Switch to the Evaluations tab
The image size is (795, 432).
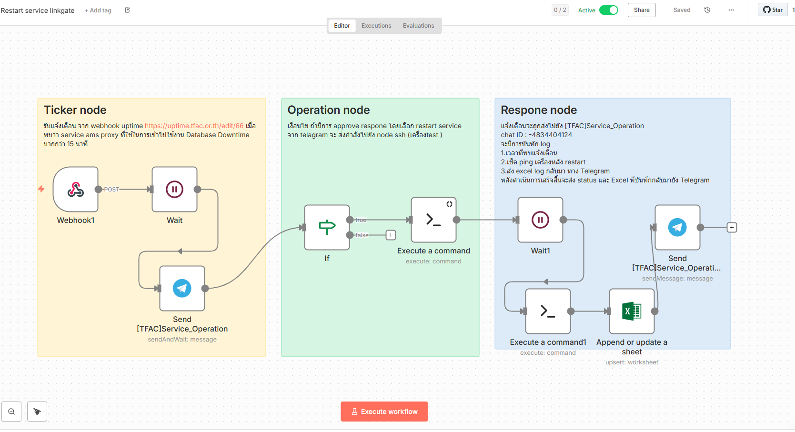point(418,25)
